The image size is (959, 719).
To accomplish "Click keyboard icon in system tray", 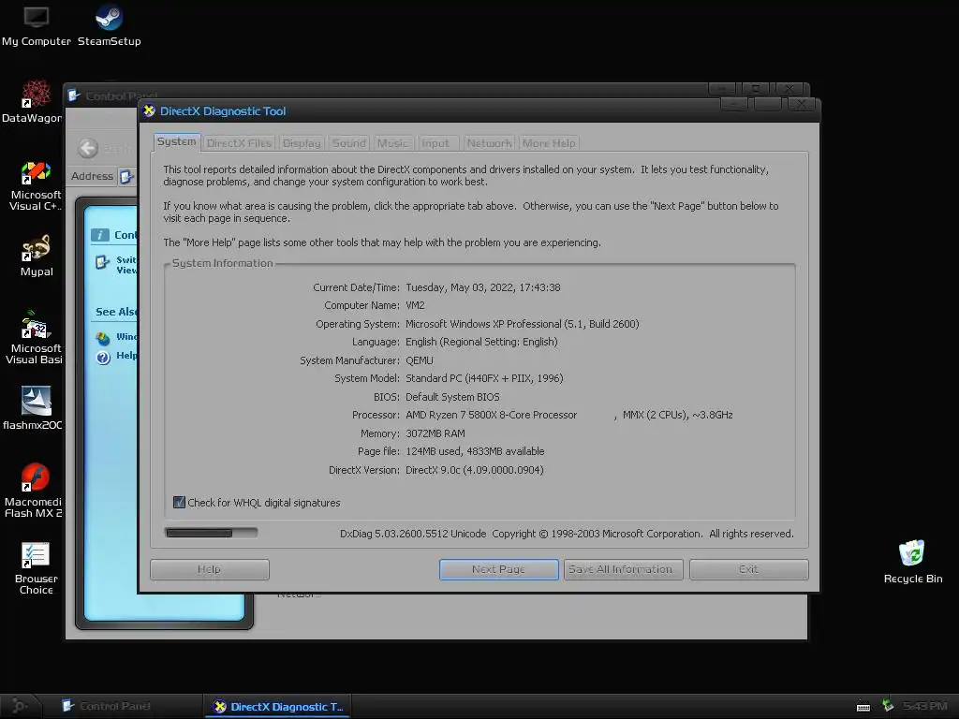I will (863, 707).
